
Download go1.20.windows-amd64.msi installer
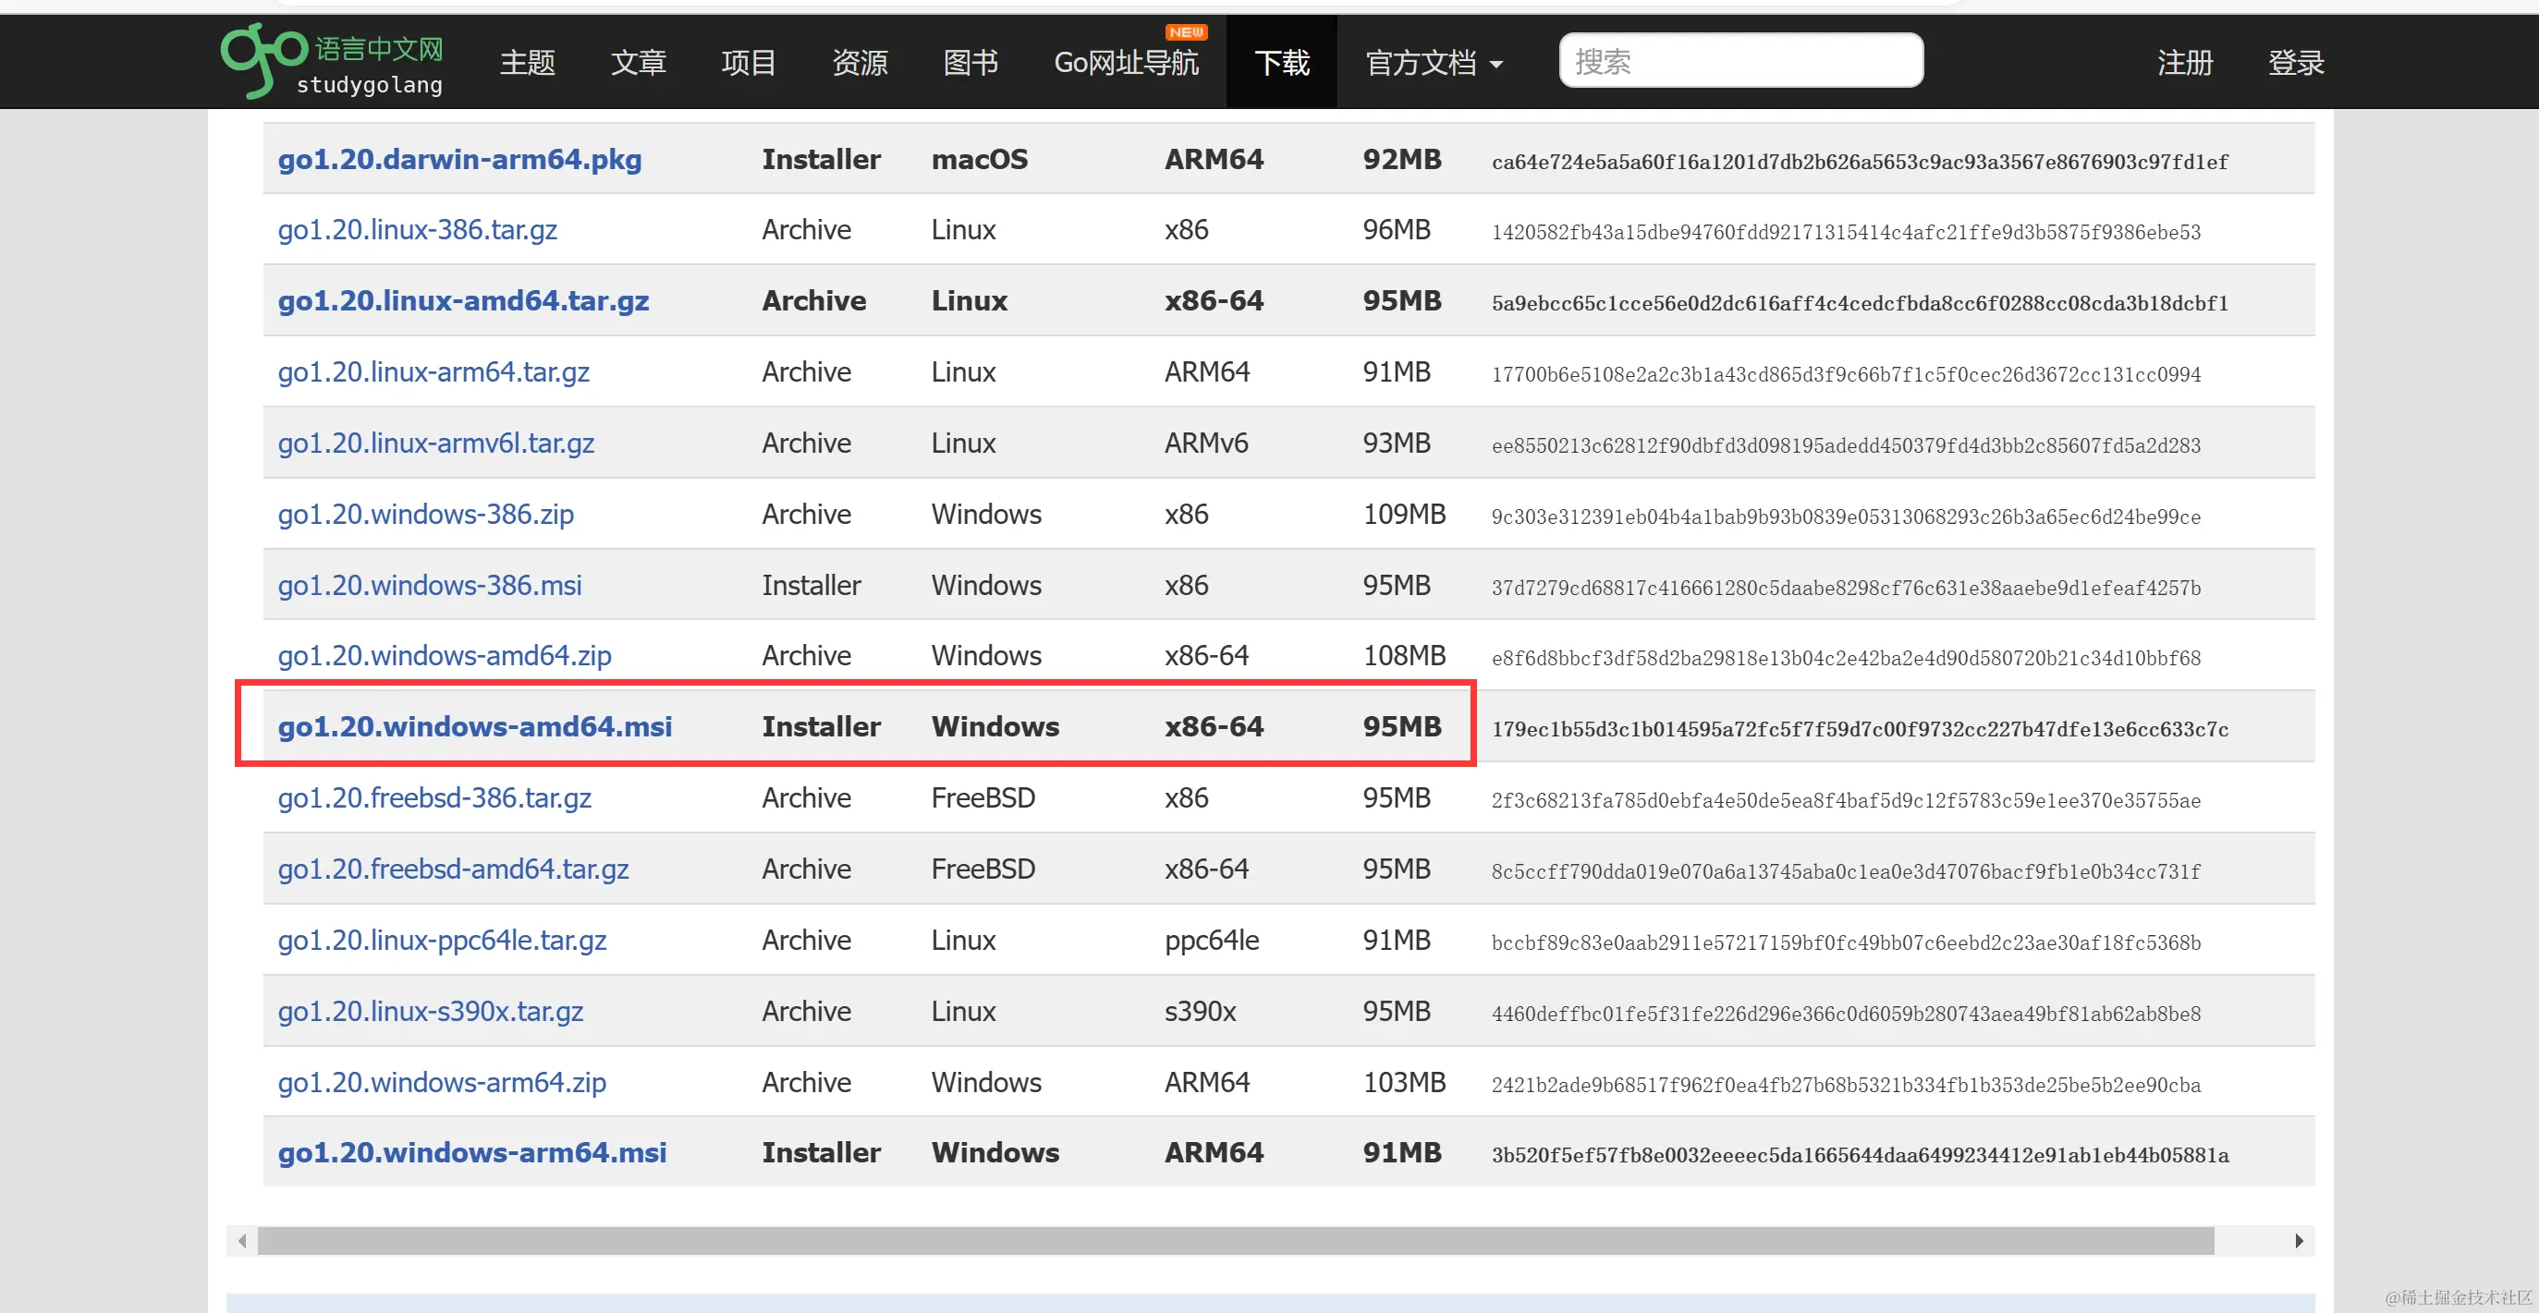click(474, 727)
